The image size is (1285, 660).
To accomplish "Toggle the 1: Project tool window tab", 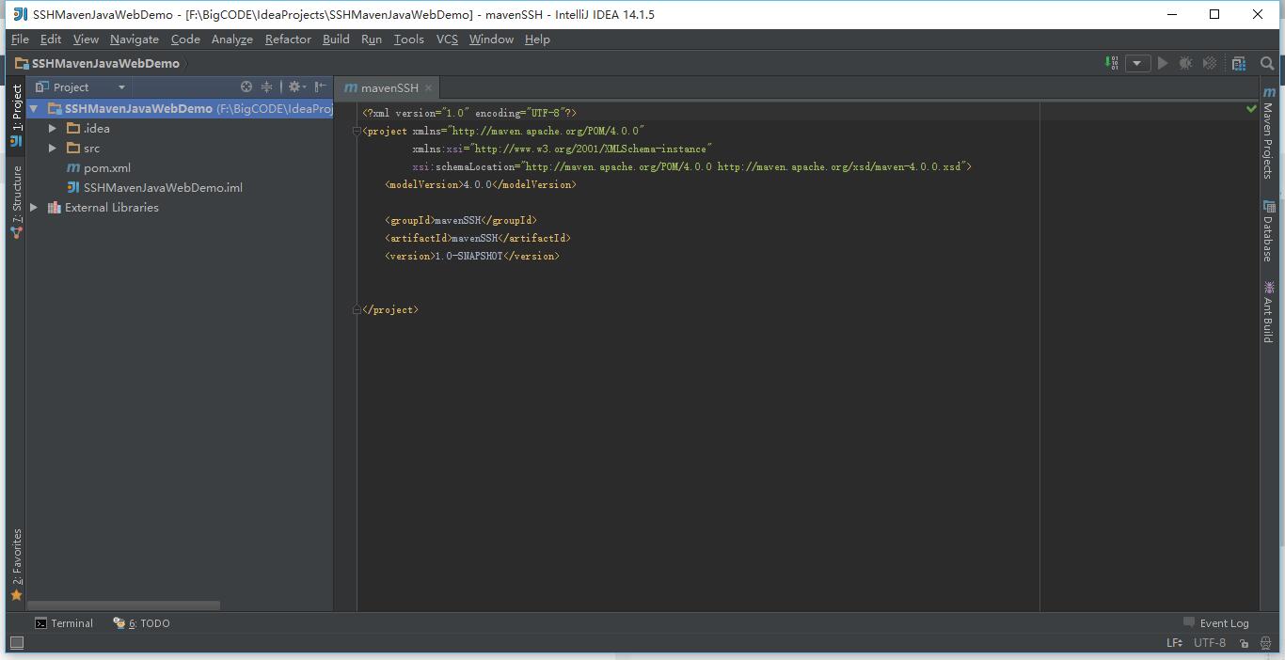I will point(16,115).
